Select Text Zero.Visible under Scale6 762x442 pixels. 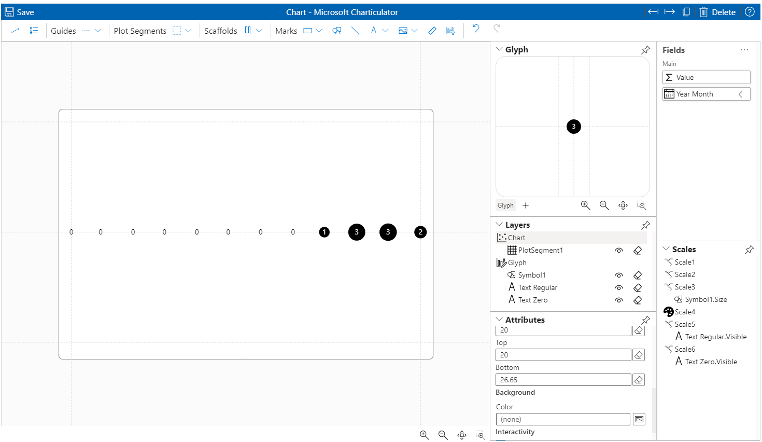pos(706,362)
